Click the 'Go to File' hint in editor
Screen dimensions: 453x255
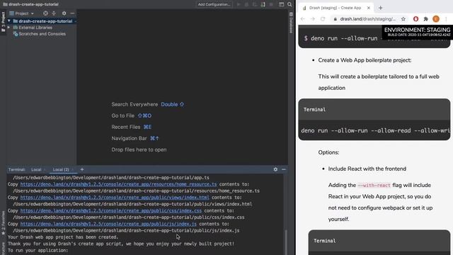[x=122, y=115]
